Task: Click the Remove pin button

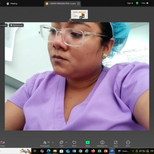Action: (16, 25)
